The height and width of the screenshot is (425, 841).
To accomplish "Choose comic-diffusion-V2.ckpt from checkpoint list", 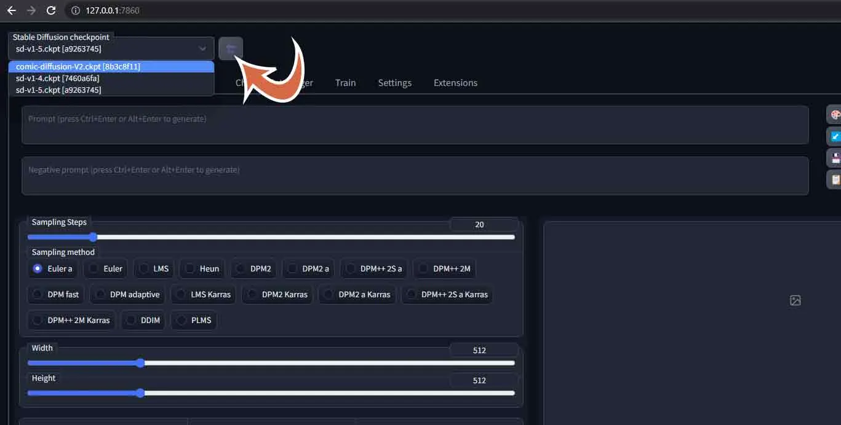I will click(111, 66).
